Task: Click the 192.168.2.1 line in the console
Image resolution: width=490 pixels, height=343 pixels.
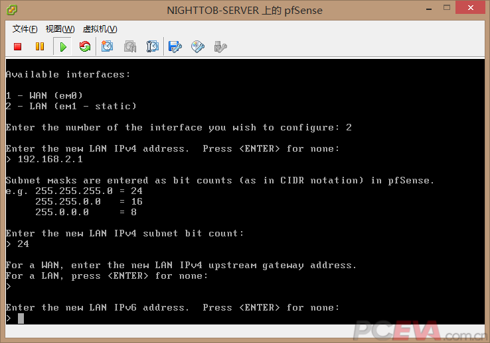Action: (x=48, y=160)
